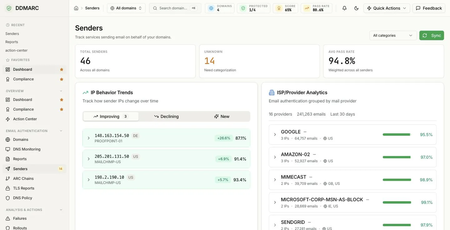Click the GOOGLE 95.5% pass rate bar
Screen dimensions: 450x230
point(397,135)
